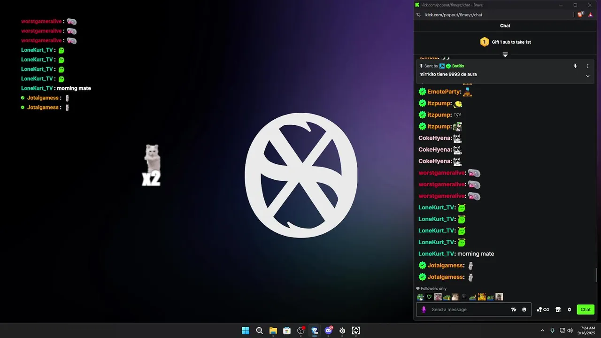This screenshot has width=601, height=338.
Task: Click the Kick chat scrollbar
Action: pyautogui.click(x=597, y=275)
